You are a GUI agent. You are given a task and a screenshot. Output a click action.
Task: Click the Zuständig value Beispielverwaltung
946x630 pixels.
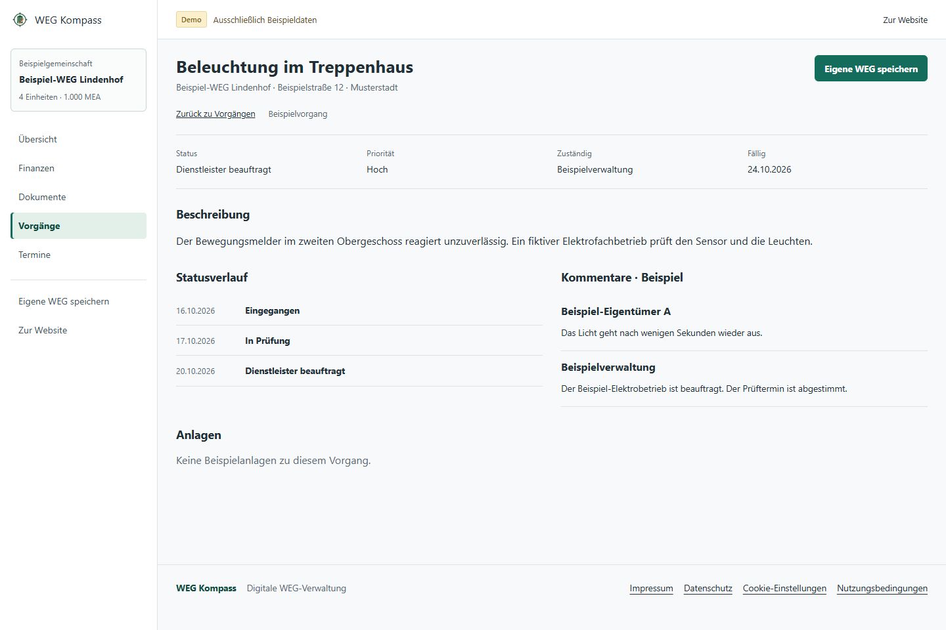click(595, 169)
